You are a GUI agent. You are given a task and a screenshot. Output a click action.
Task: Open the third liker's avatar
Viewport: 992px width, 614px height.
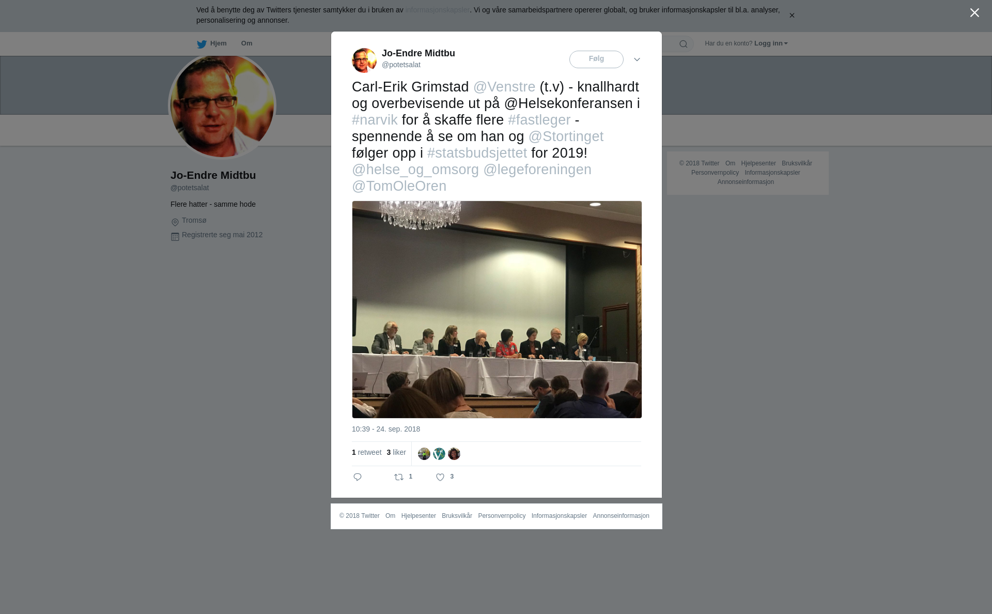point(454,454)
